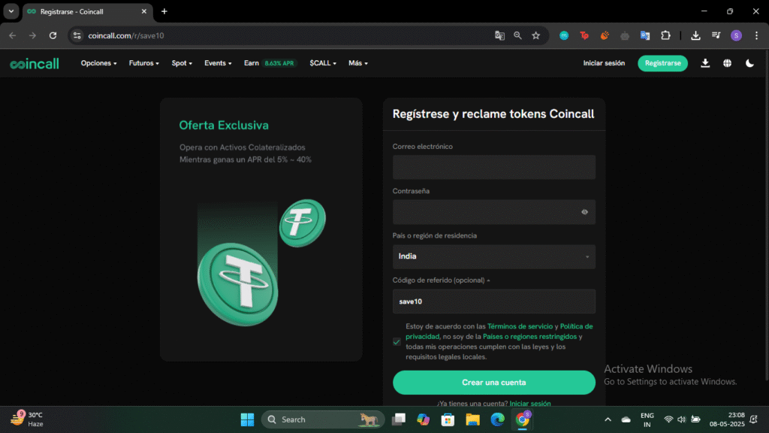Collapse the Código de referido section
The image size is (769, 433).
(x=441, y=280)
